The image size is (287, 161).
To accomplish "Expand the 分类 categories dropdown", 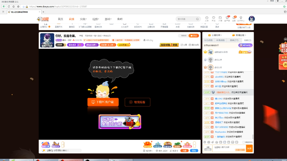I will (x=83, y=19).
